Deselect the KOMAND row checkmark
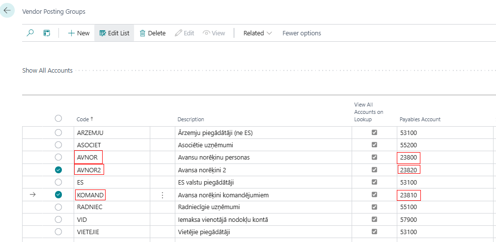This screenshot has height=242, width=496. [58, 195]
